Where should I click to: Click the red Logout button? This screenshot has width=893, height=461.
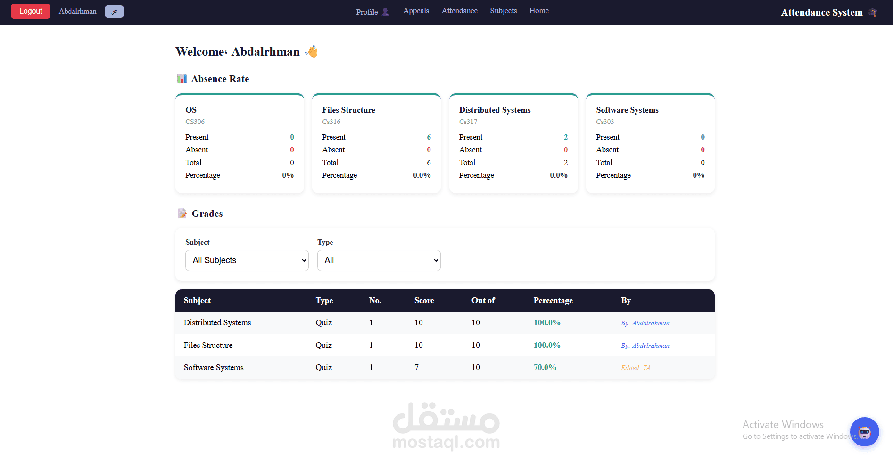tap(31, 11)
